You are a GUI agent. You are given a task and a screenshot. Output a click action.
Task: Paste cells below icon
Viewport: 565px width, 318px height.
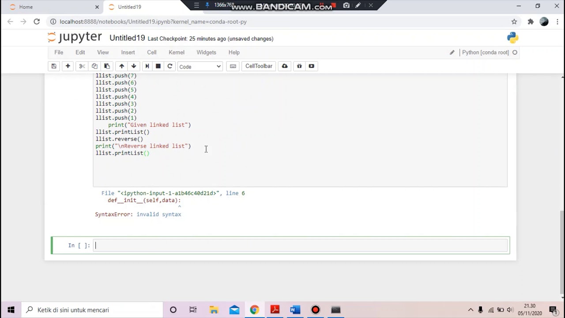click(x=107, y=66)
